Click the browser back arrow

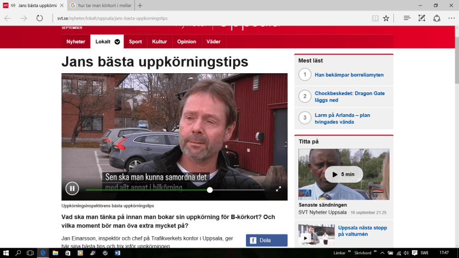(8, 18)
